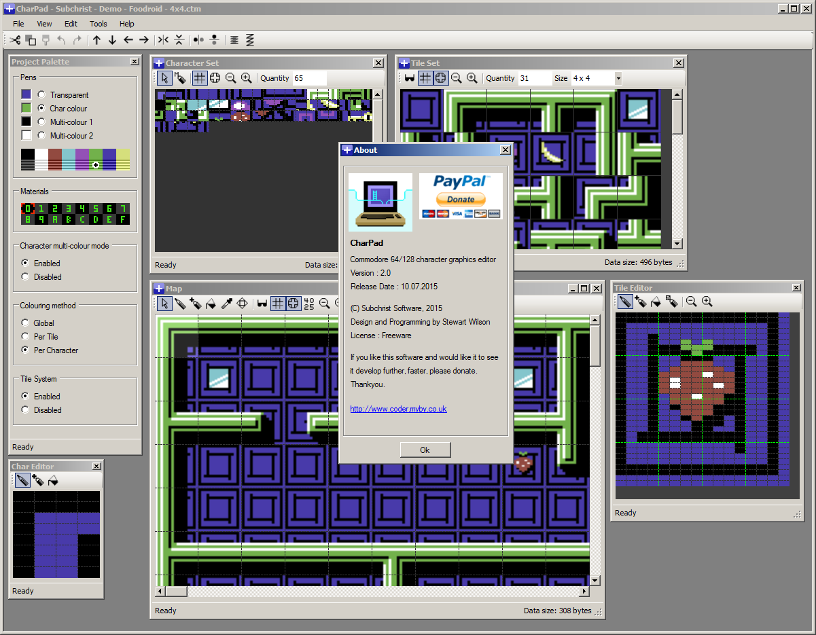Click the numbers icon in Map toolbar
This screenshot has height=635, width=816.
tap(309, 304)
